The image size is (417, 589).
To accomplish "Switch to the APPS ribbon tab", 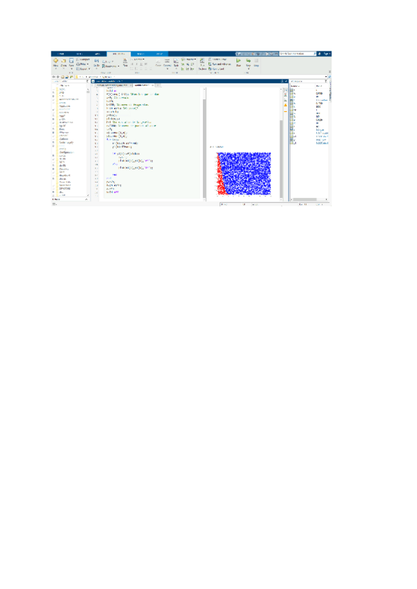I will [97, 54].
